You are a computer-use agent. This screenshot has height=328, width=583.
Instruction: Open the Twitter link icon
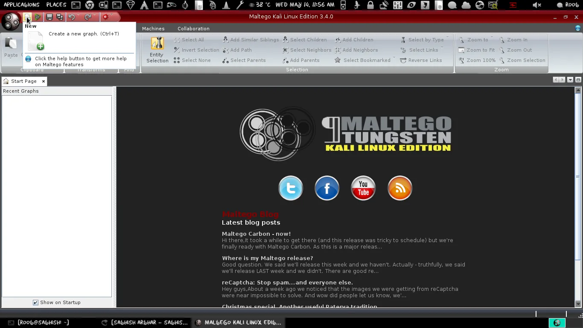point(291,188)
